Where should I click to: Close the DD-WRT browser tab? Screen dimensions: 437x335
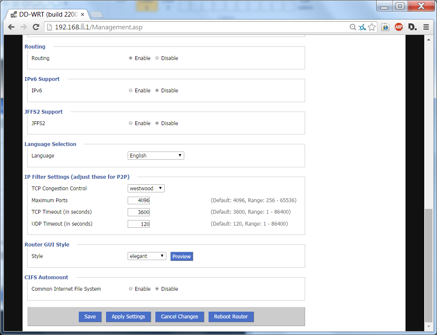[83, 14]
